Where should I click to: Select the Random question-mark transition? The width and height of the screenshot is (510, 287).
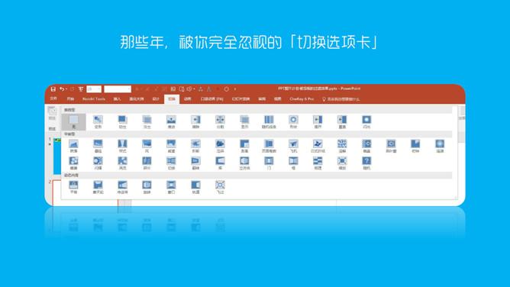click(x=366, y=163)
